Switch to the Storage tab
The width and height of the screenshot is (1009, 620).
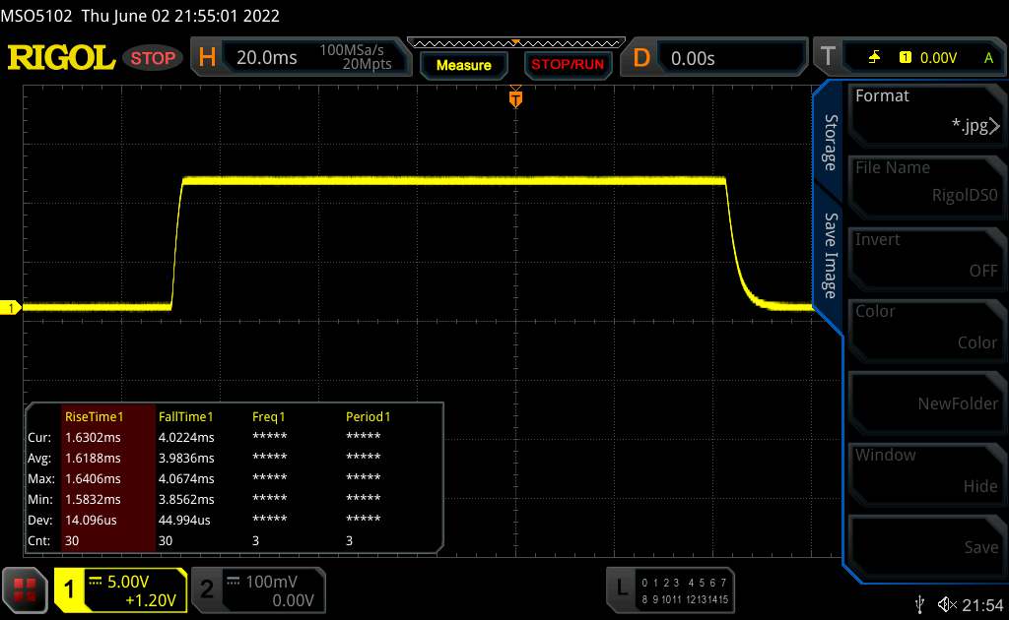831,143
